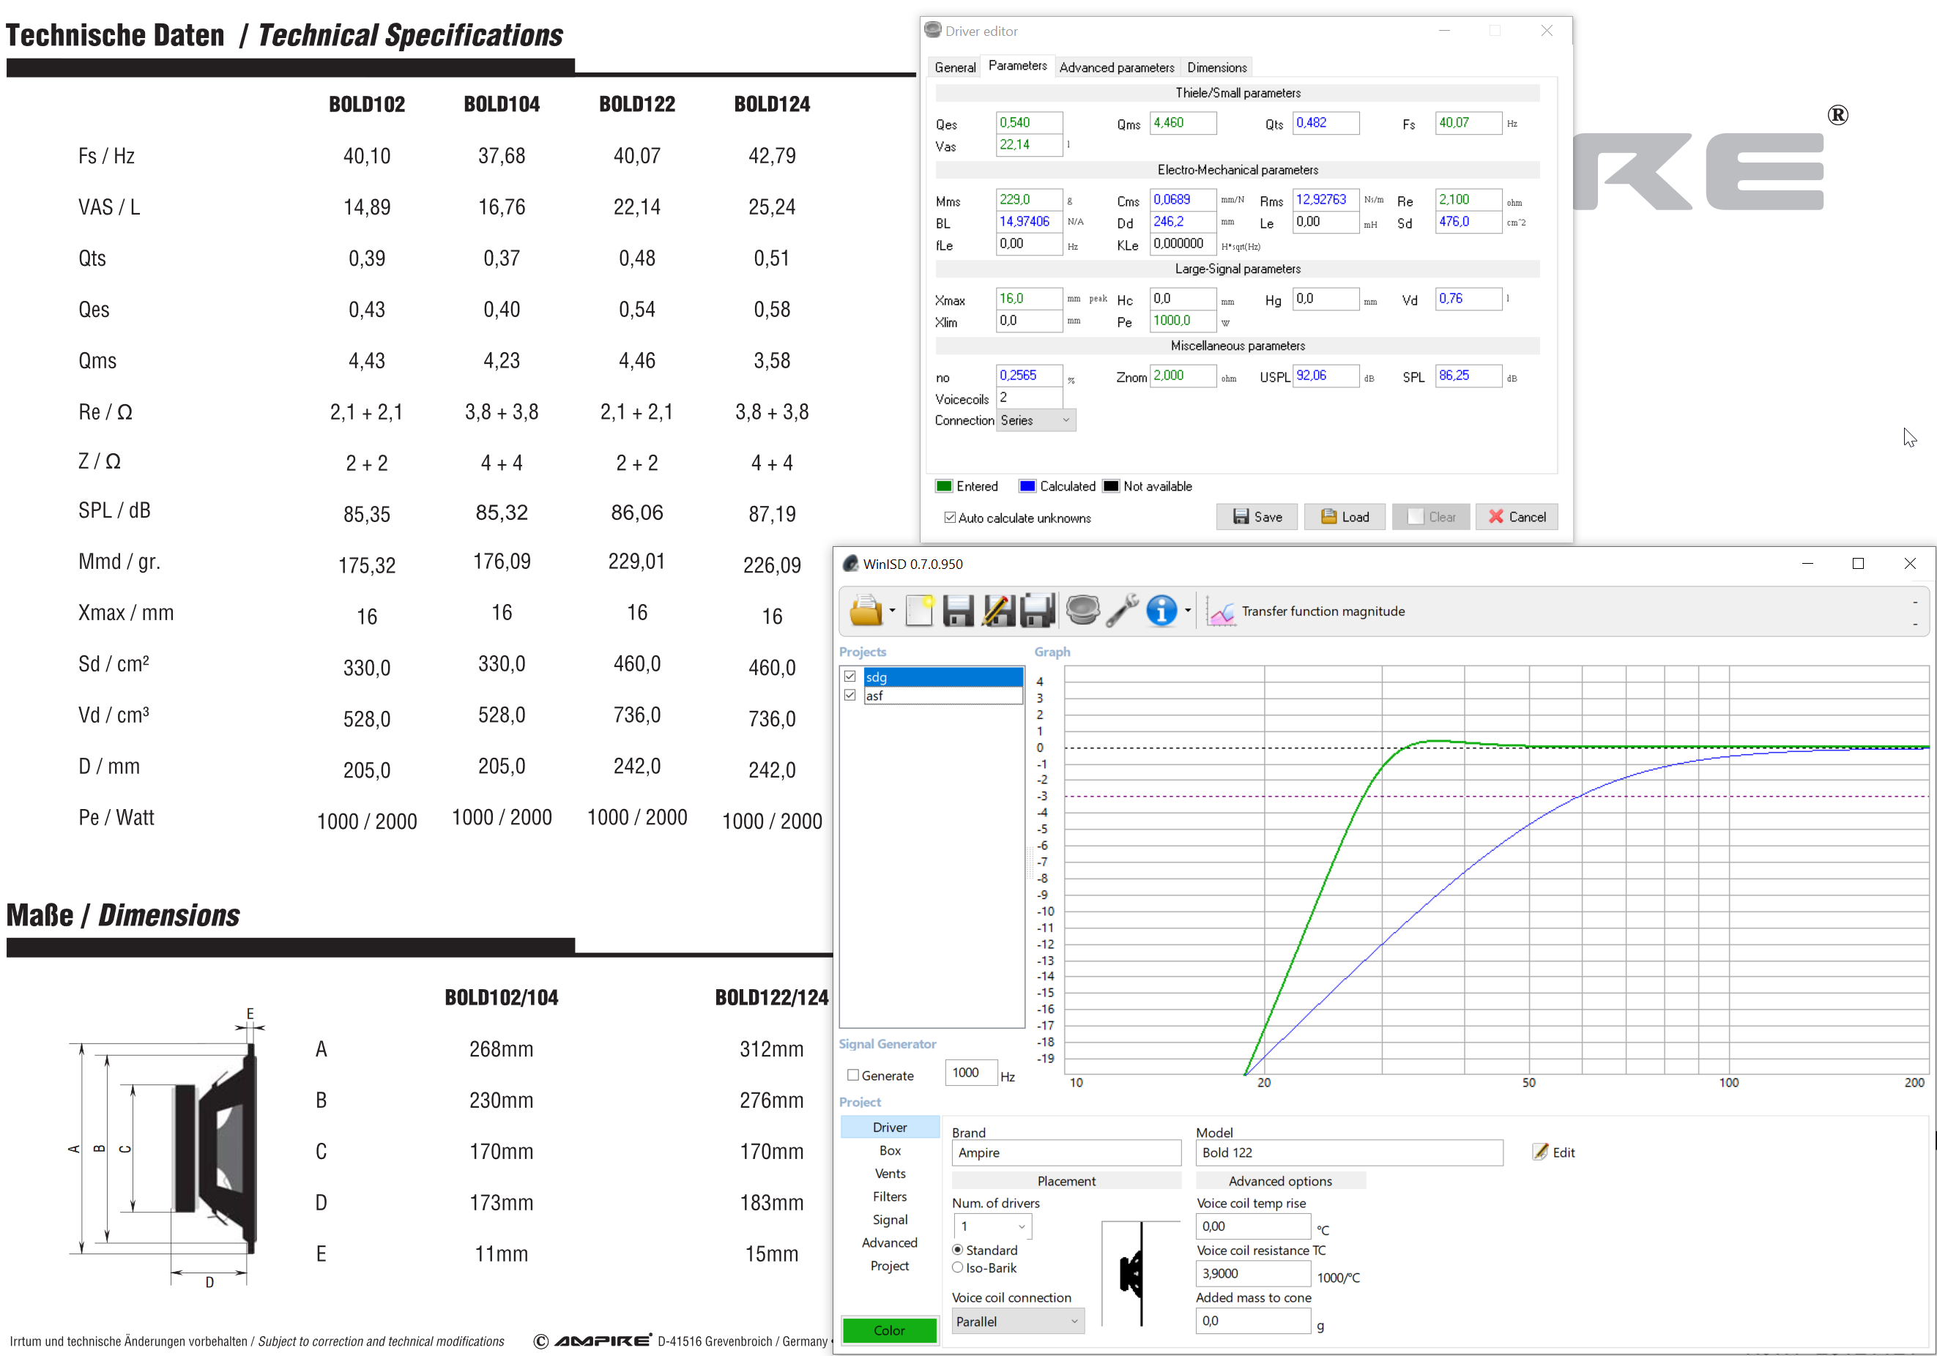
Task: Open the Num. of drivers dropdown
Action: point(993,1227)
